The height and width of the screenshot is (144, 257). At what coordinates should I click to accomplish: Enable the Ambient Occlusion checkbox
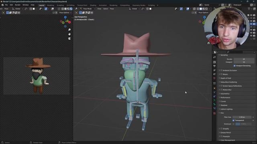coord(221,70)
